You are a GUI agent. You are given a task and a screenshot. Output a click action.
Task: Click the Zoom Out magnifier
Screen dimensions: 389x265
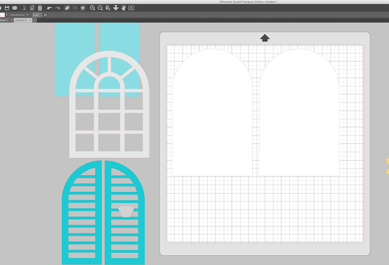[100, 8]
